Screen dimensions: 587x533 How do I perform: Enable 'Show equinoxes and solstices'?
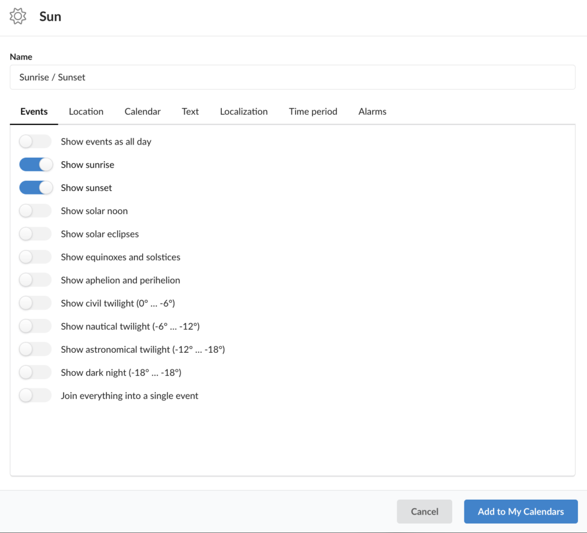pyautogui.click(x=35, y=256)
